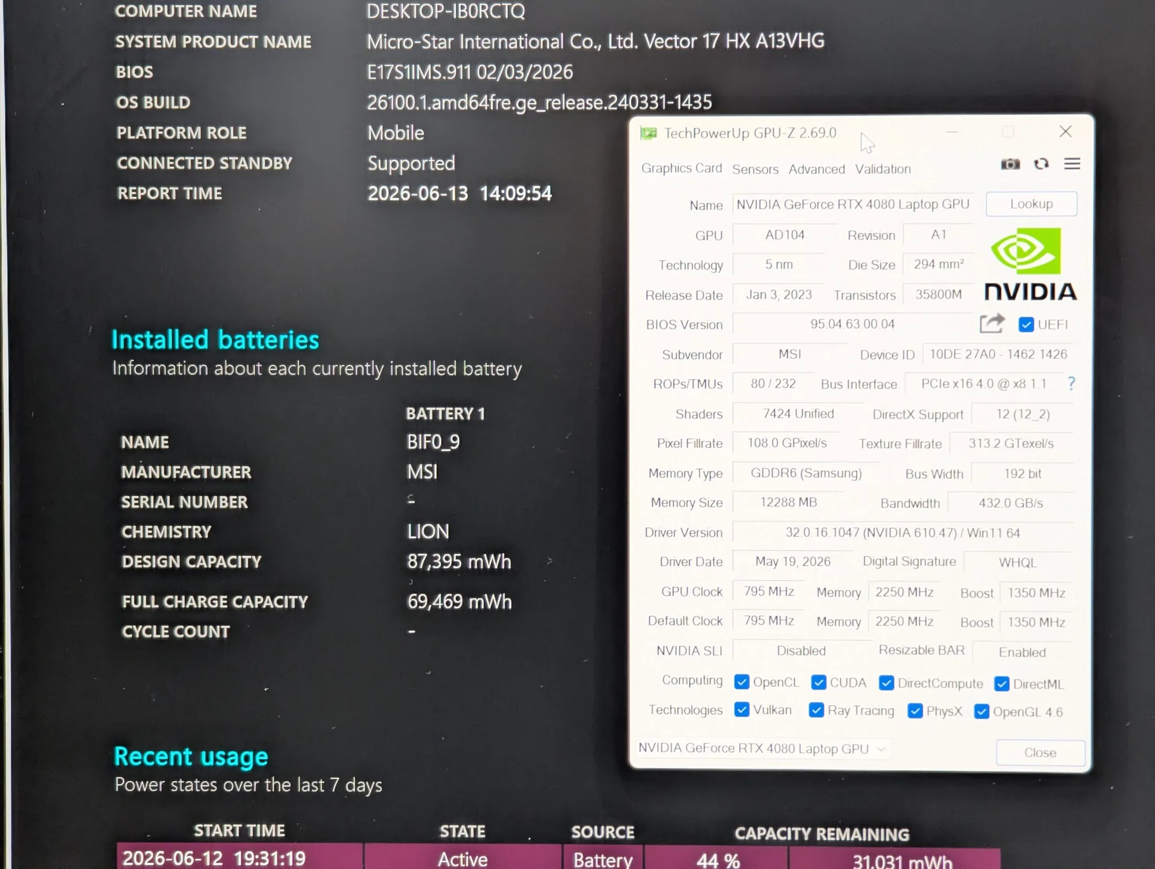The width and height of the screenshot is (1155, 869).
Task: Click the 69,469 mWh full charge value
Action: click(460, 602)
